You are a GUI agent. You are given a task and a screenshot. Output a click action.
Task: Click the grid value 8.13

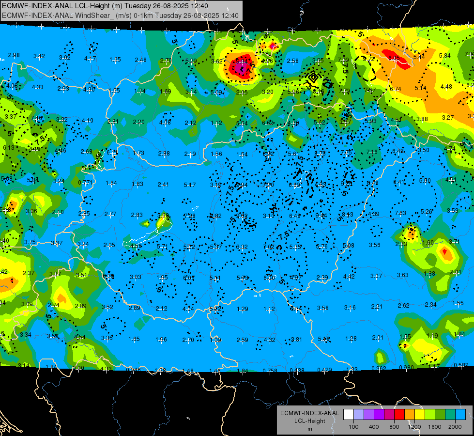point(347,215)
